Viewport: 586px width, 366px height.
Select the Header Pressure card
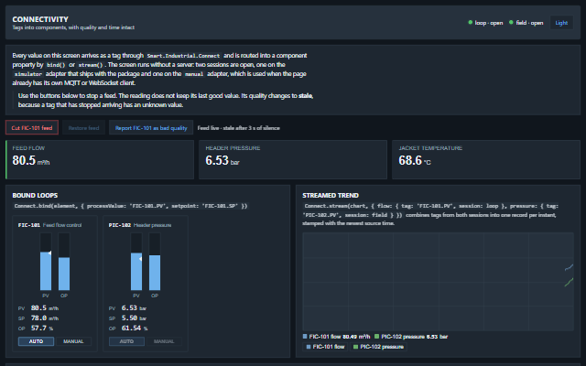[x=293, y=159]
